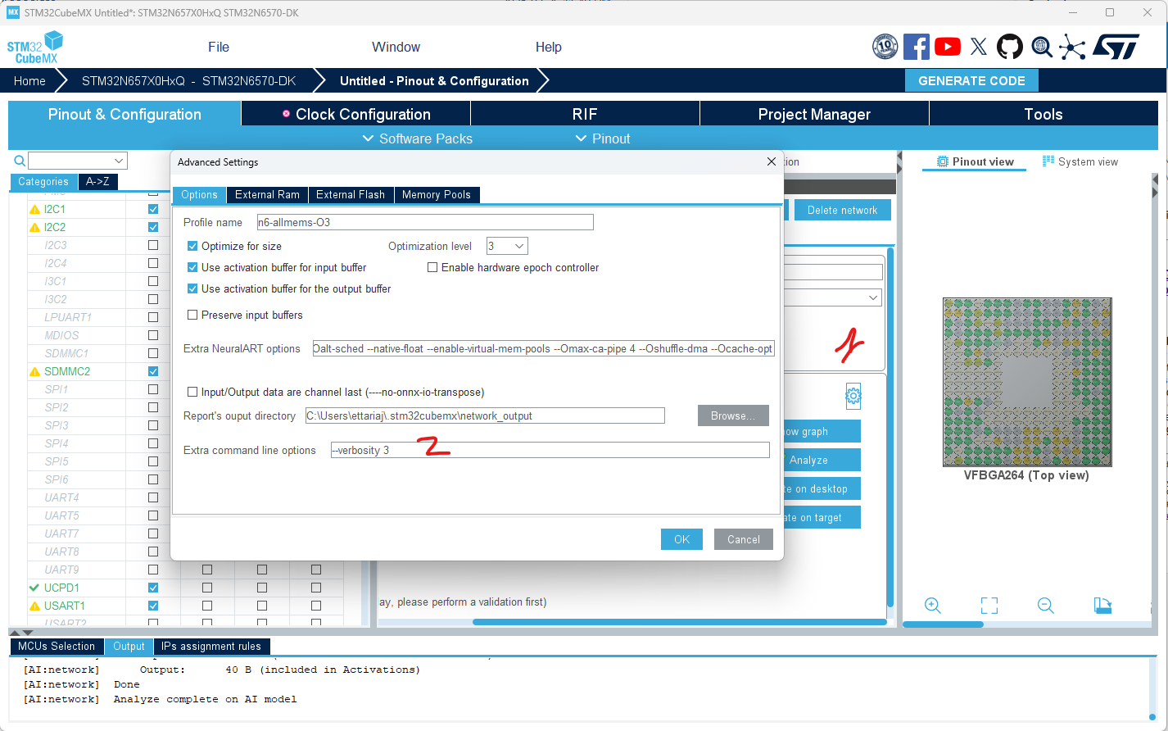Enable the Preserve input buffers checkbox
Image resolution: width=1168 pixels, height=731 pixels.
pyautogui.click(x=192, y=315)
